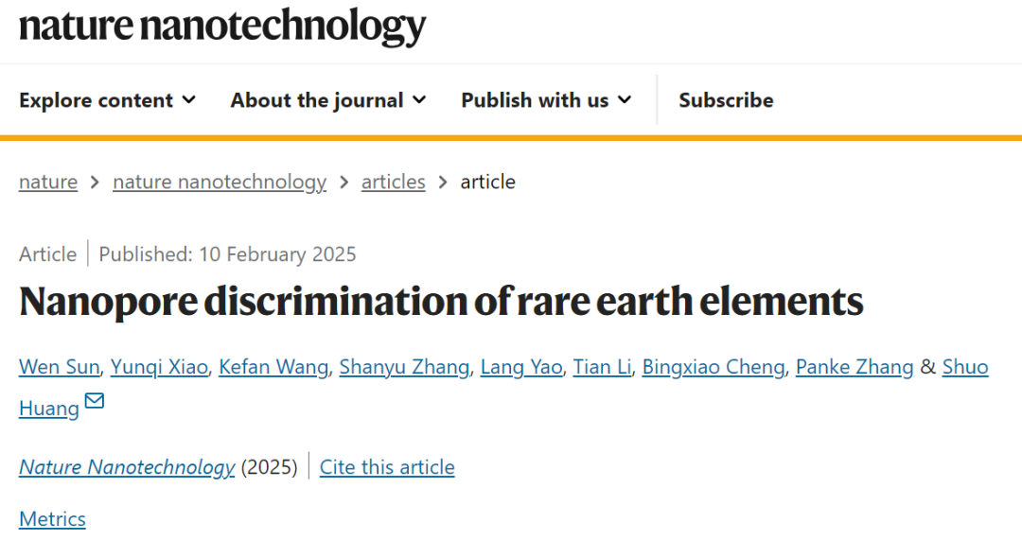Click the Cite this article link
1022x558 pixels.
tap(387, 467)
